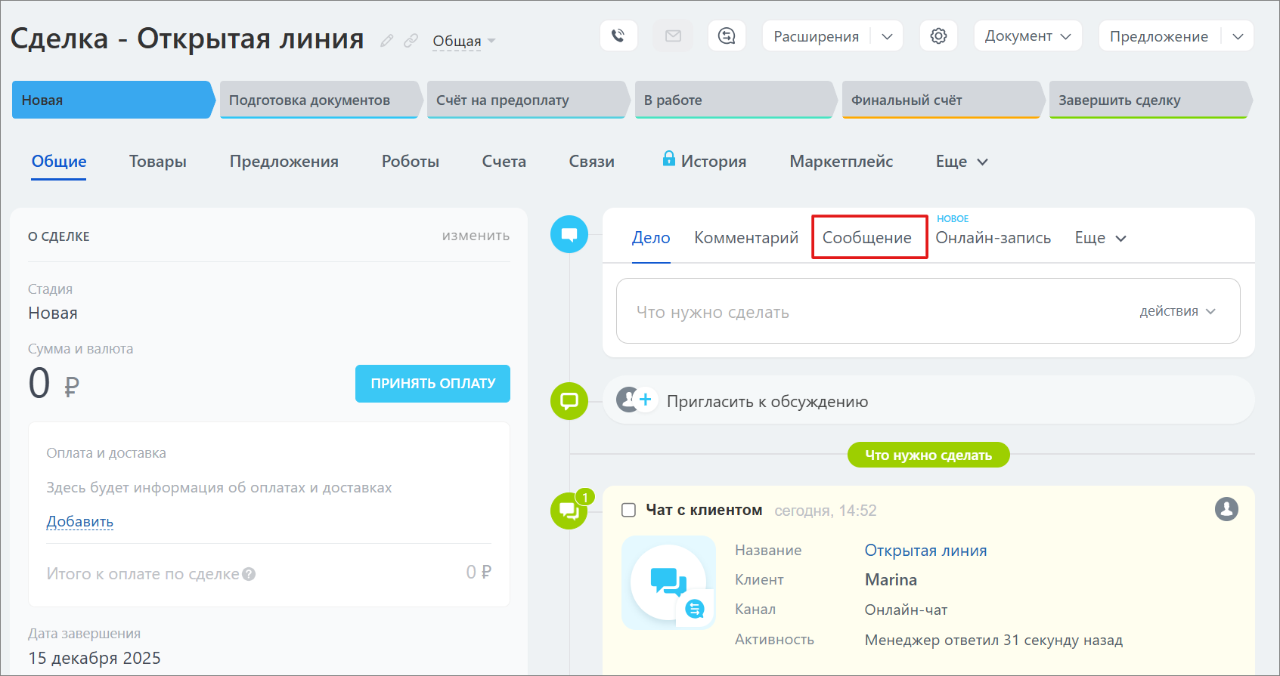Click the user avatar in chat card

(1226, 509)
